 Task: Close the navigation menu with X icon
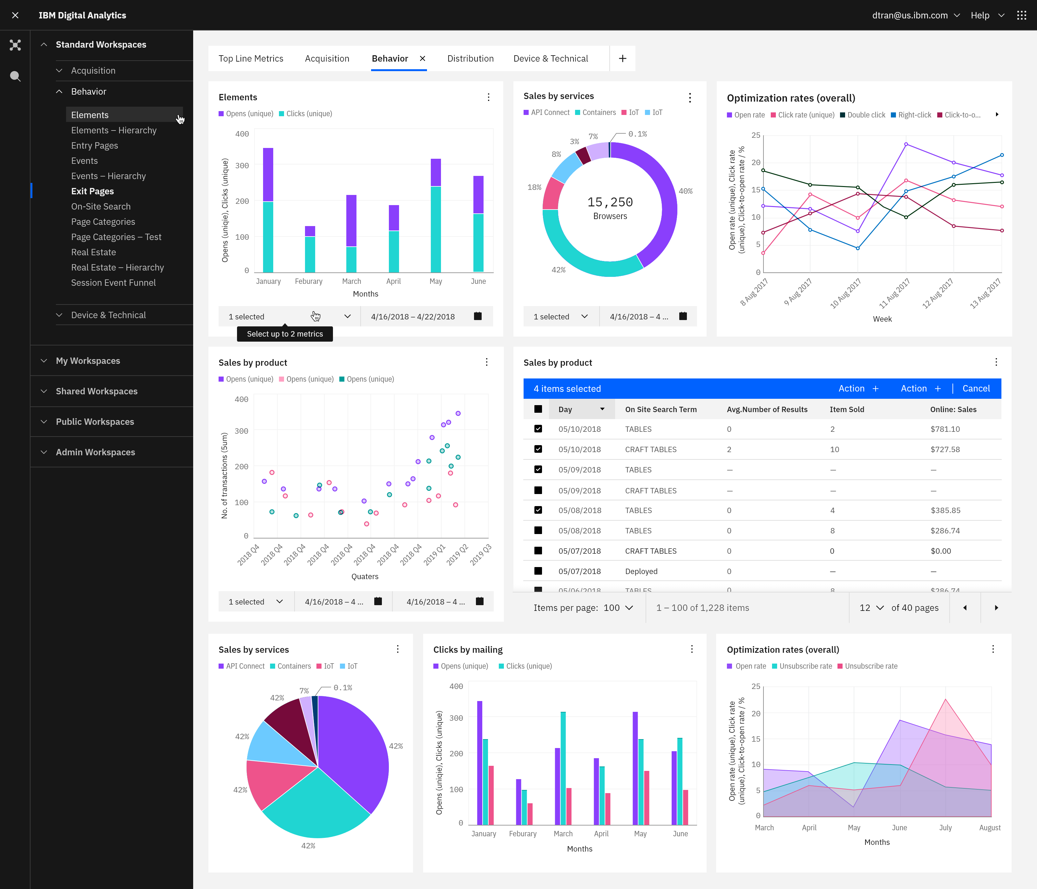(x=15, y=15)
